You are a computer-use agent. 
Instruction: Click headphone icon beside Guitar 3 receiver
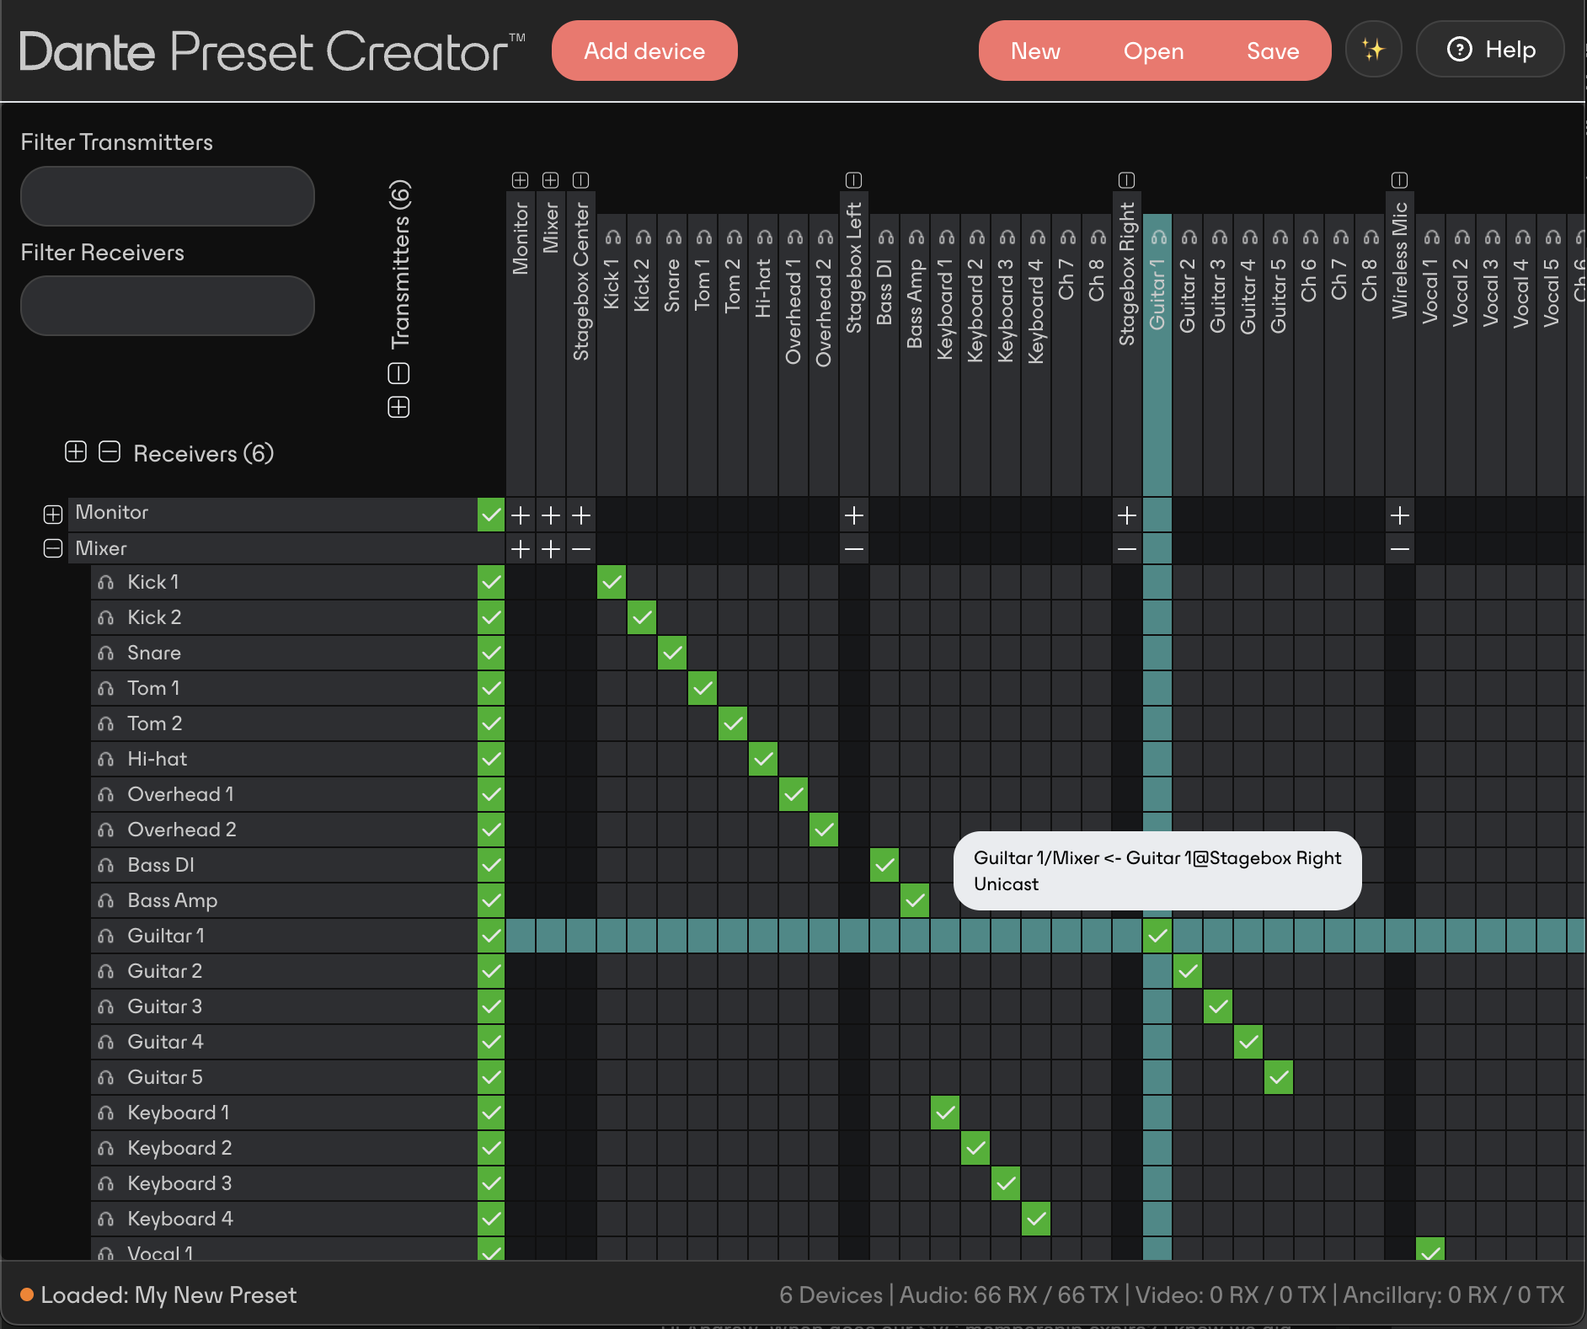pos(105,1007)
